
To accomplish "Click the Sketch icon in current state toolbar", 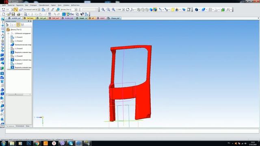I will (43, 10).
